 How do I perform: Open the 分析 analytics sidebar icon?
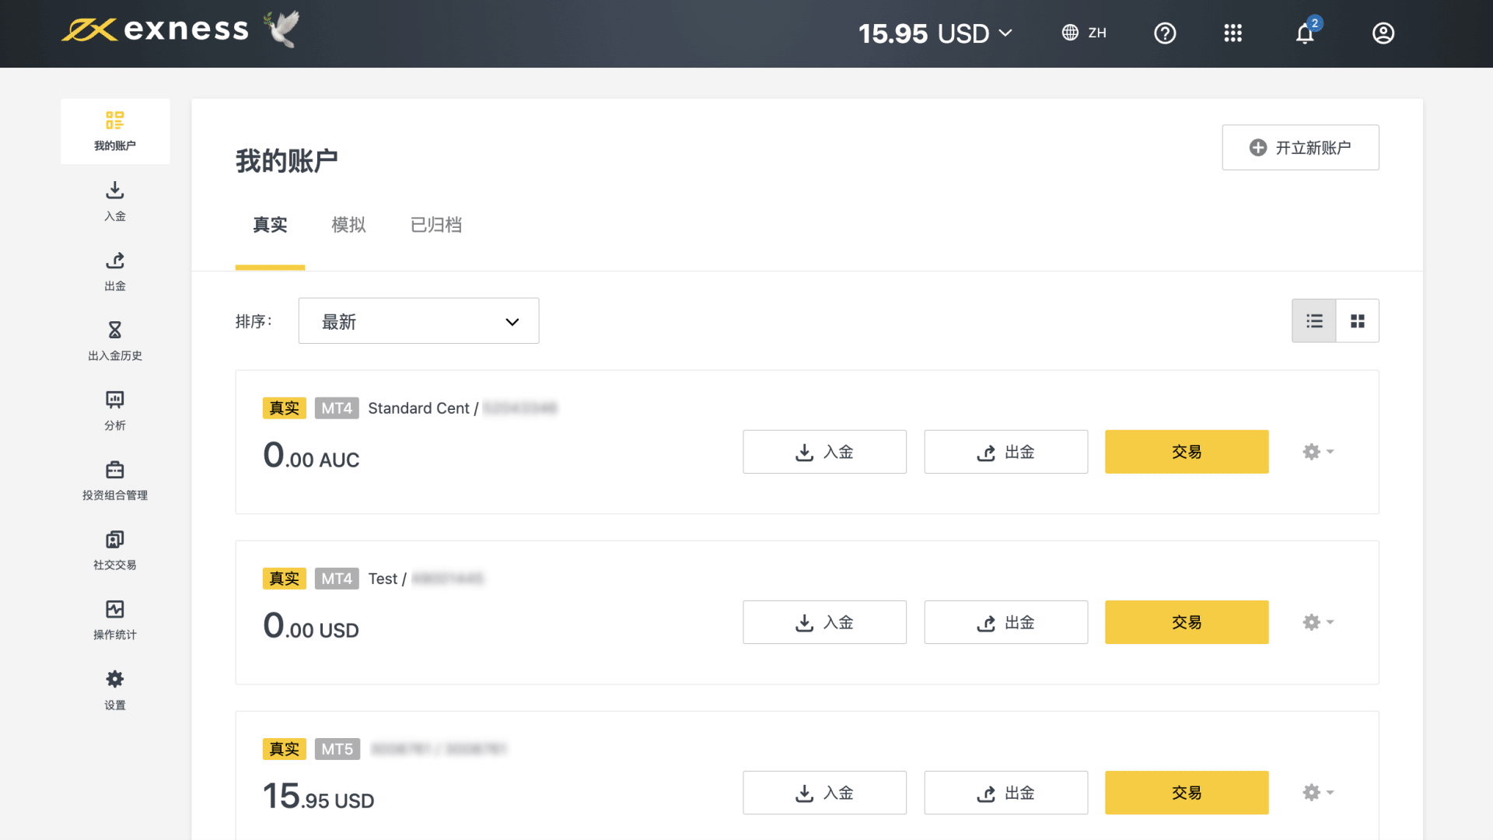tap(115, 411)
